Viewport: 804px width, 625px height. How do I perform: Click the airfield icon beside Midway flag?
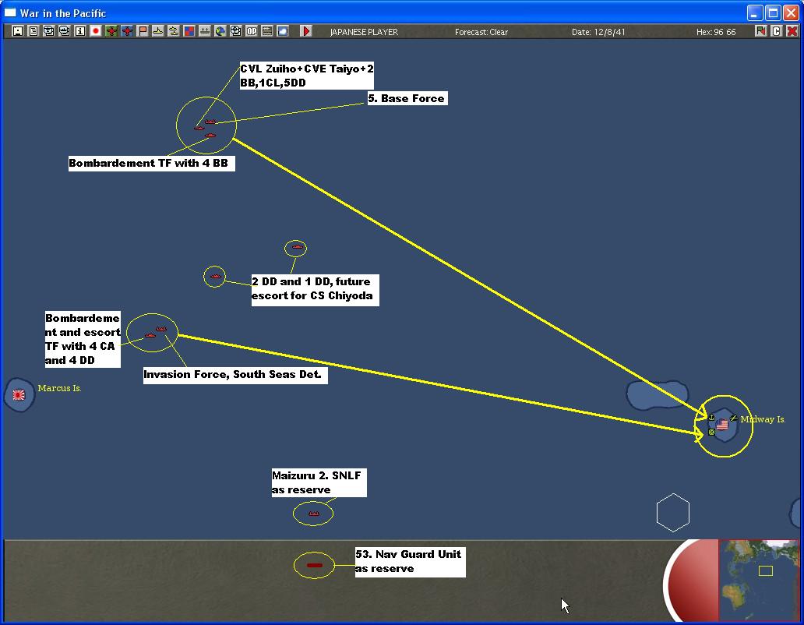[x=734, y=418]
